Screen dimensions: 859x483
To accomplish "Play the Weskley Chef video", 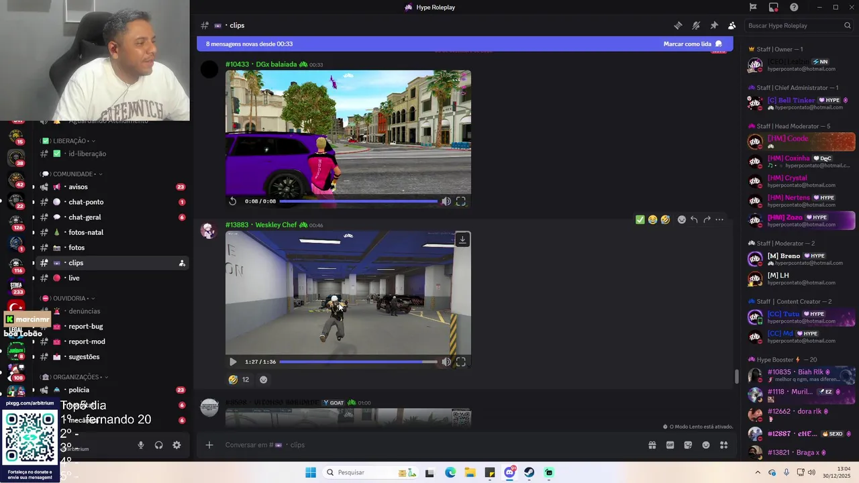I will 233,362.
